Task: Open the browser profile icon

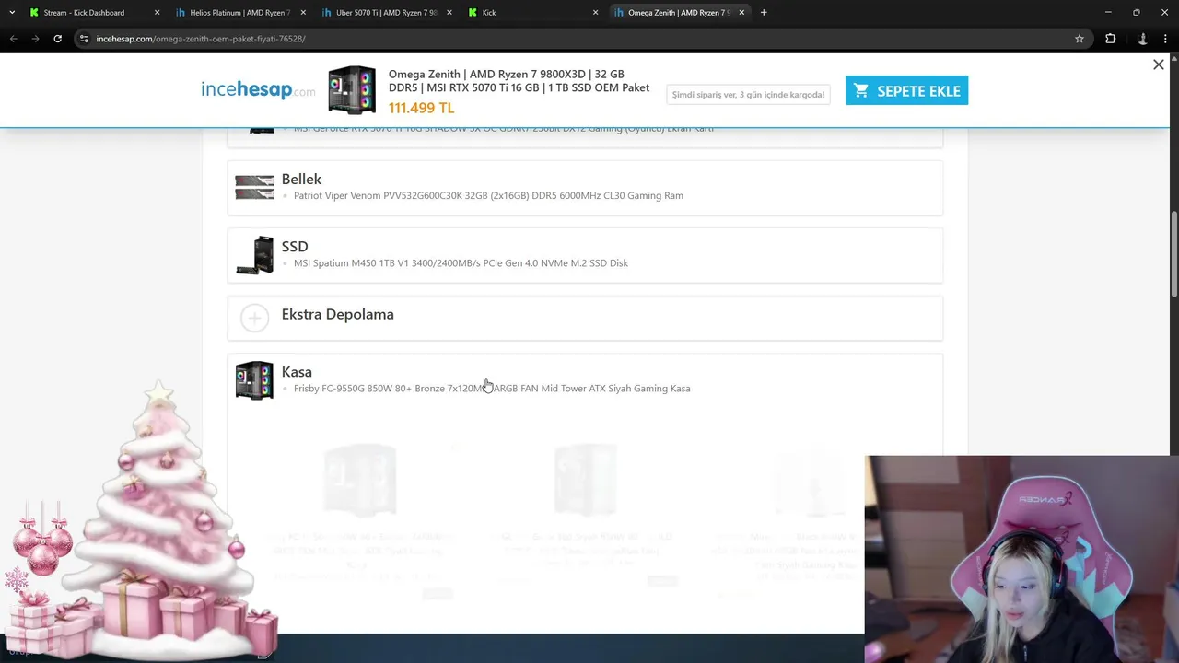Action: [x=1142, y=39]
